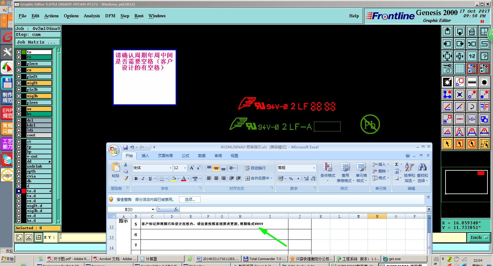Open the Help menu
493x266 pixels.
(354, 16)
